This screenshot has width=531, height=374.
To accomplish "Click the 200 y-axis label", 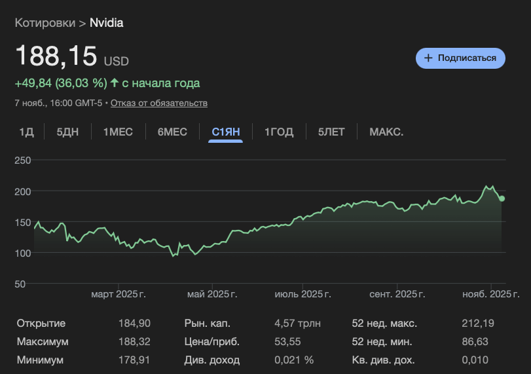I will coord(23,191).
